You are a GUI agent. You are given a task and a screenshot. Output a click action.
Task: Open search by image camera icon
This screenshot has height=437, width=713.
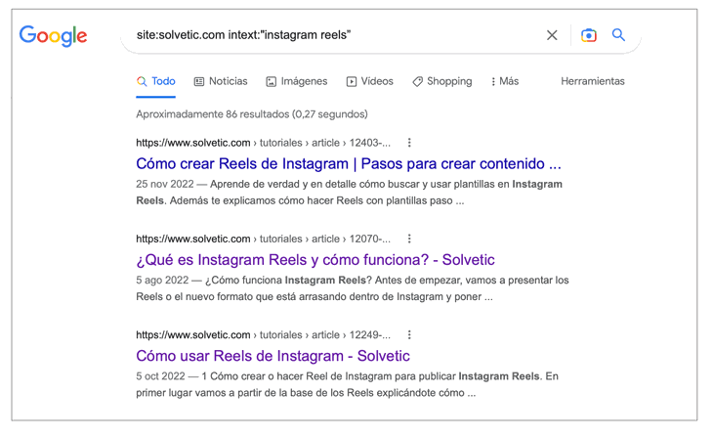tap(588, 35)
